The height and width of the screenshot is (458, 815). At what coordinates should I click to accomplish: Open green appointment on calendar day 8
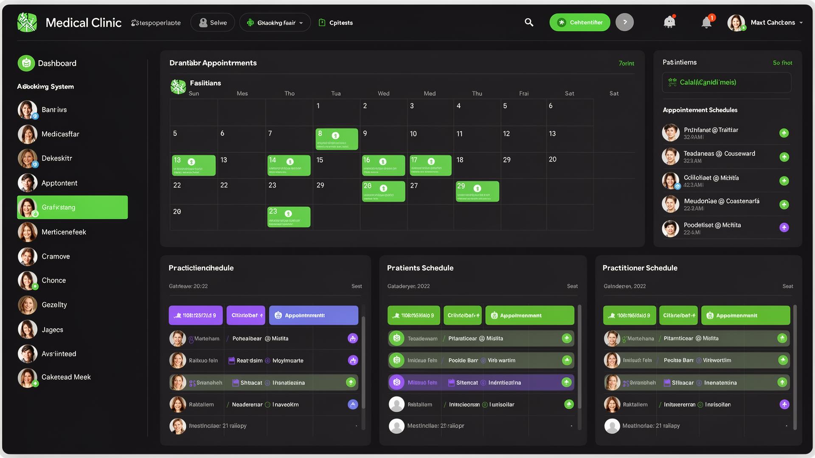tap(337, 139)
